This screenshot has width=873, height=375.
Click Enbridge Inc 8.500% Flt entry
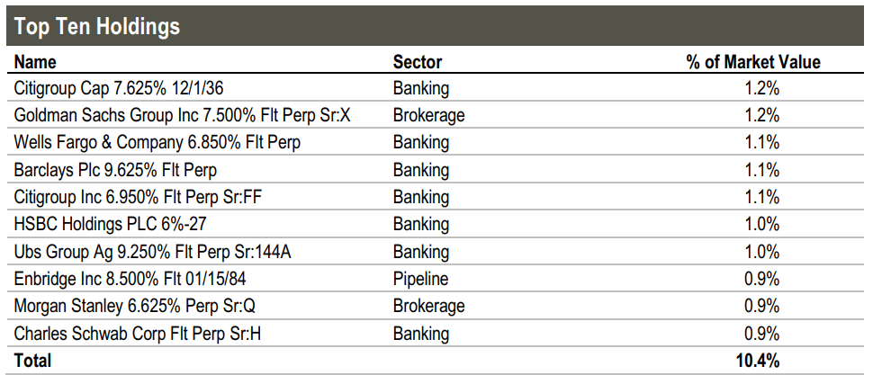click(x=130, y=279)
